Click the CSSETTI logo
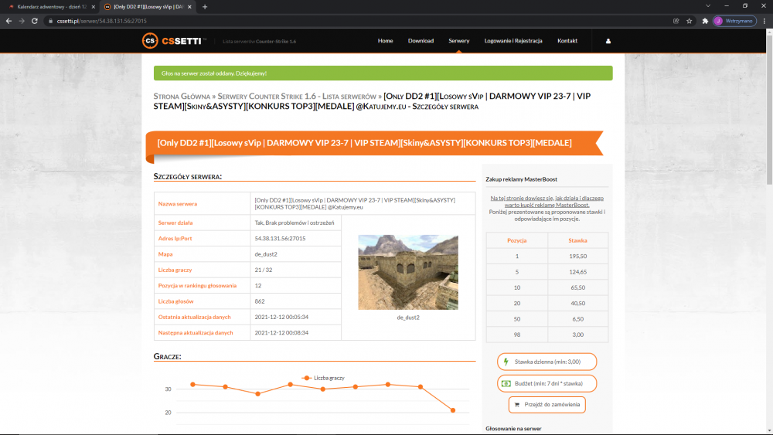 (x=173, y=41)
